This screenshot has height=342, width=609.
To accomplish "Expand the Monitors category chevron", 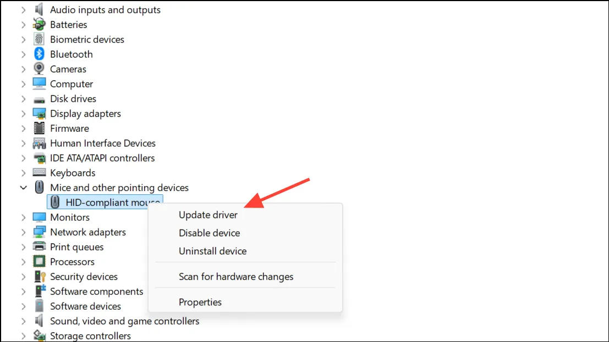I will (23, 217).
